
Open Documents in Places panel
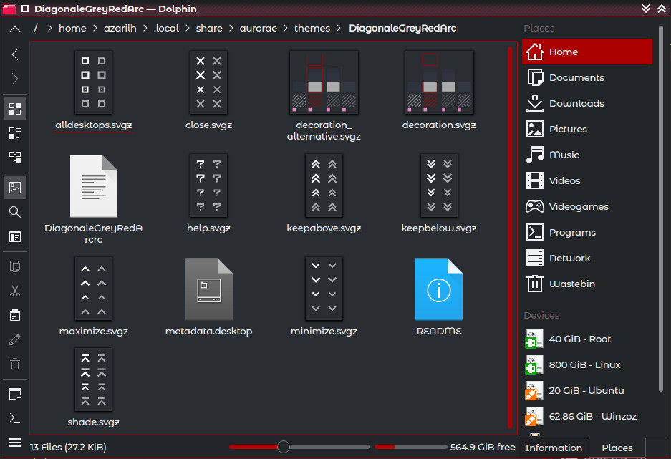(587, 77)
